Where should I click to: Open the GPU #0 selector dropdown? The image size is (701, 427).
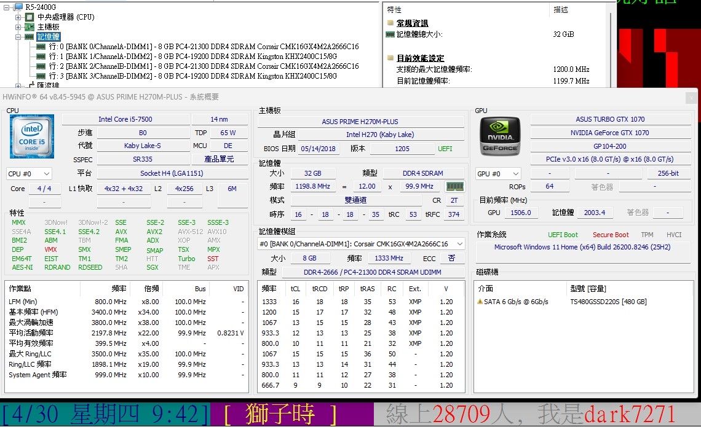499,174
